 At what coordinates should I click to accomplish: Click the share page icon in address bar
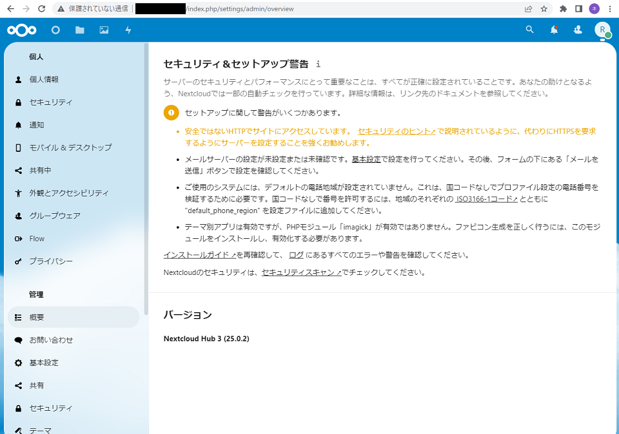click(528, 8)
